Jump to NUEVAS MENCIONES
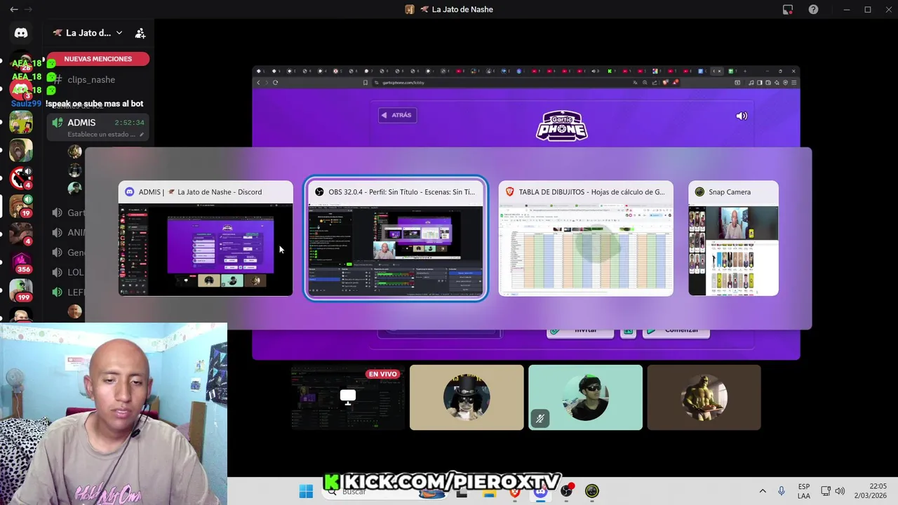Viewport: 898px width, 505px height. (x=98, y=59)
